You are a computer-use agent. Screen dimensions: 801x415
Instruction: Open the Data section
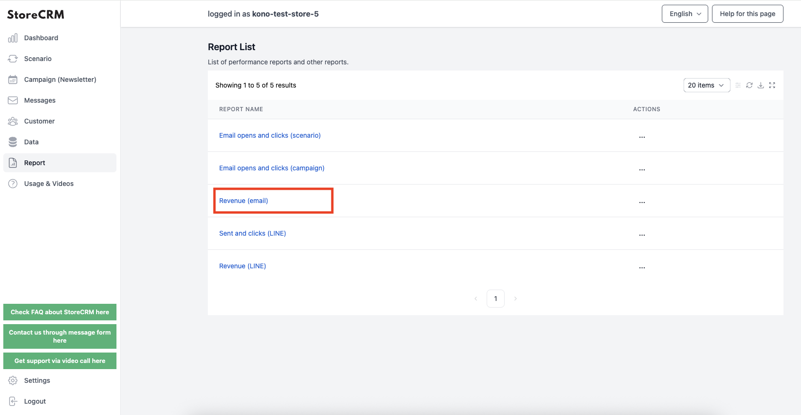click(x=60, y=142)
